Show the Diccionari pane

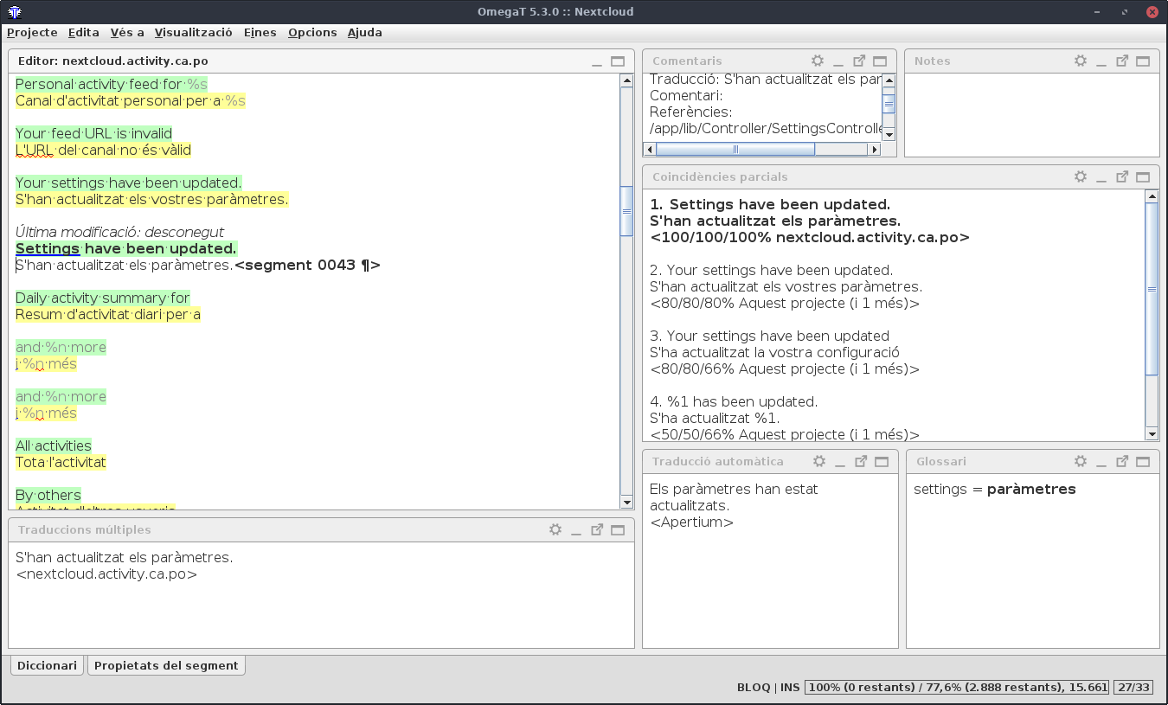(x=48, y=666)
